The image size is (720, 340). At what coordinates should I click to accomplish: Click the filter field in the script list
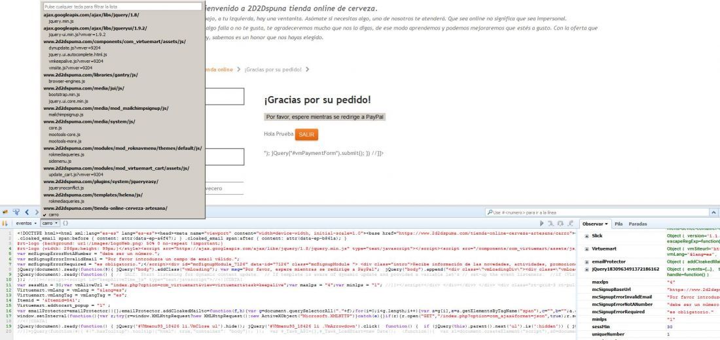coord(122,7)
